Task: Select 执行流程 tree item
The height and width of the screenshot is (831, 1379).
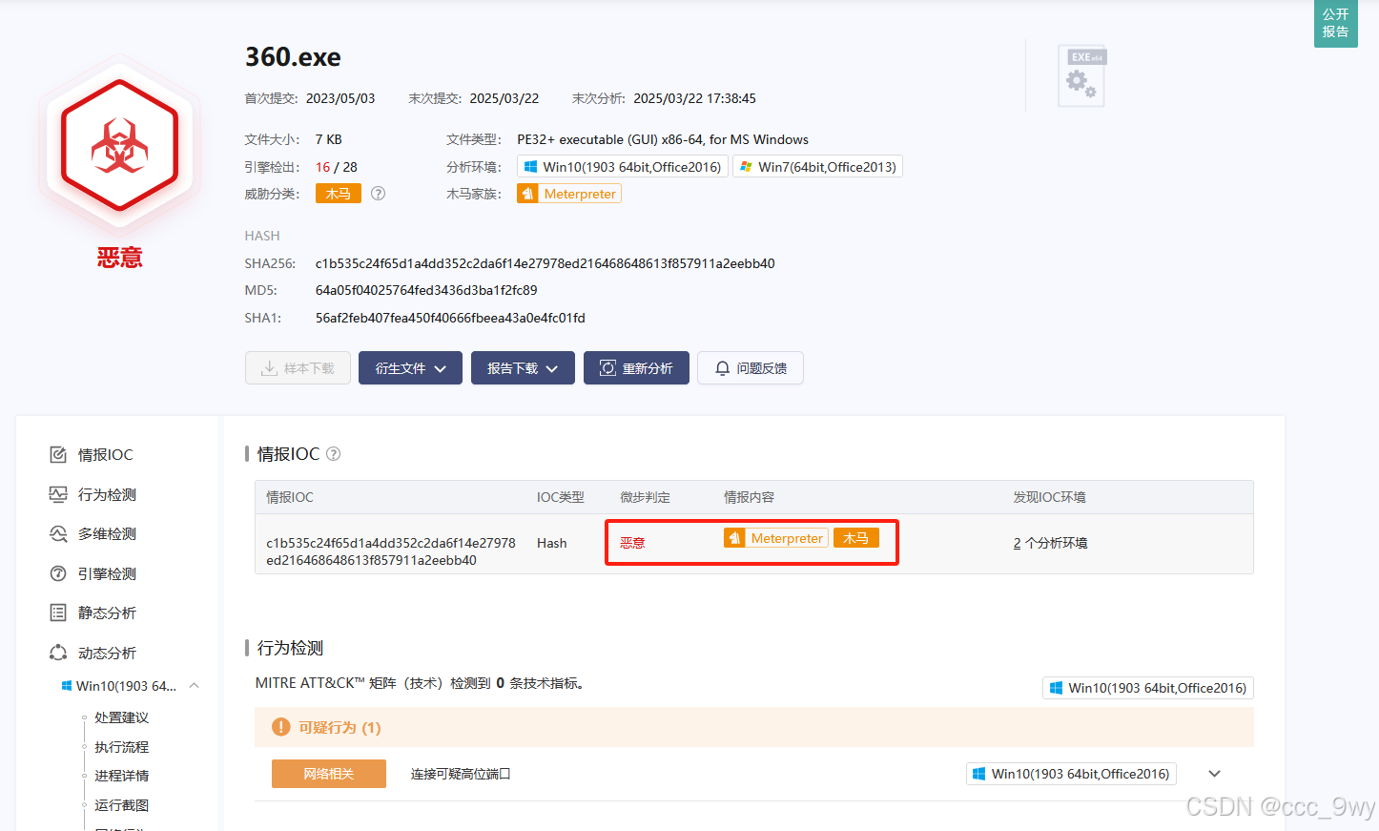Action: (121, 747)
